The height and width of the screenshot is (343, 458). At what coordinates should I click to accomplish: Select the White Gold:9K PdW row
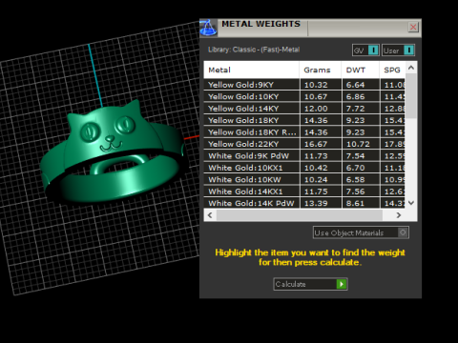coord(304,156)
